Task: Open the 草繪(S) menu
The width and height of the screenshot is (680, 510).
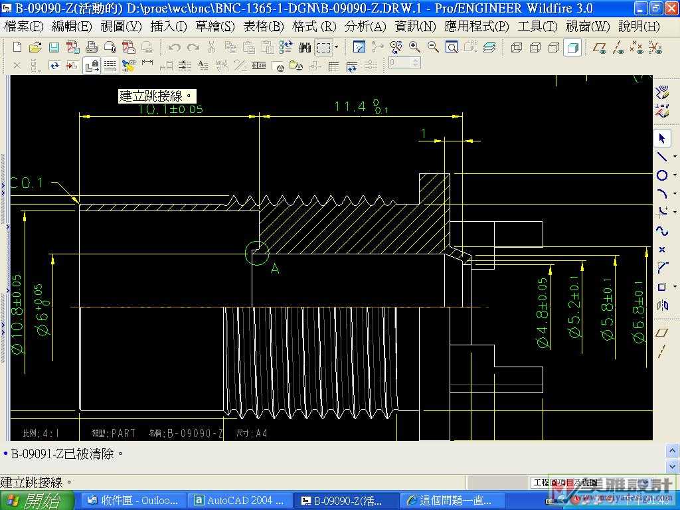Action: coord(214,27)
